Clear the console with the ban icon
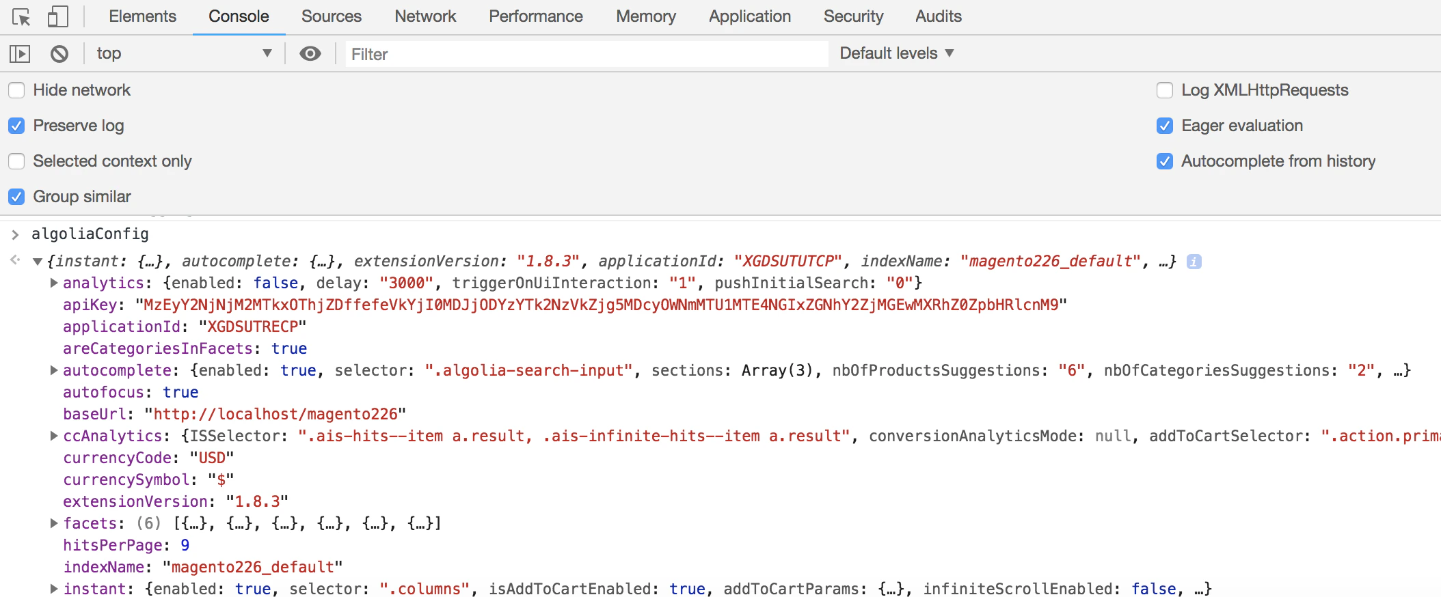The height and width of the screenshot is (597, 1441). tap(59, 53)
